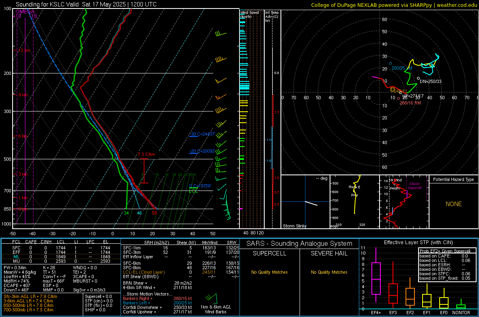Click the Inf. Temp. Adv. panel header
479x317 pixels.
(x=272, y=17)
